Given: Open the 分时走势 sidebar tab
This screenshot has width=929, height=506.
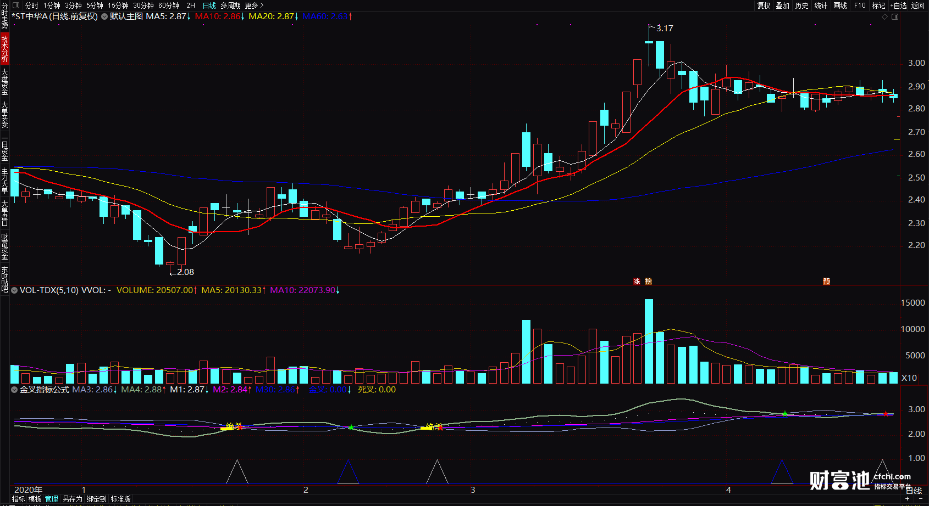Looking at the screenshot, I should click(x=4, y=15).
